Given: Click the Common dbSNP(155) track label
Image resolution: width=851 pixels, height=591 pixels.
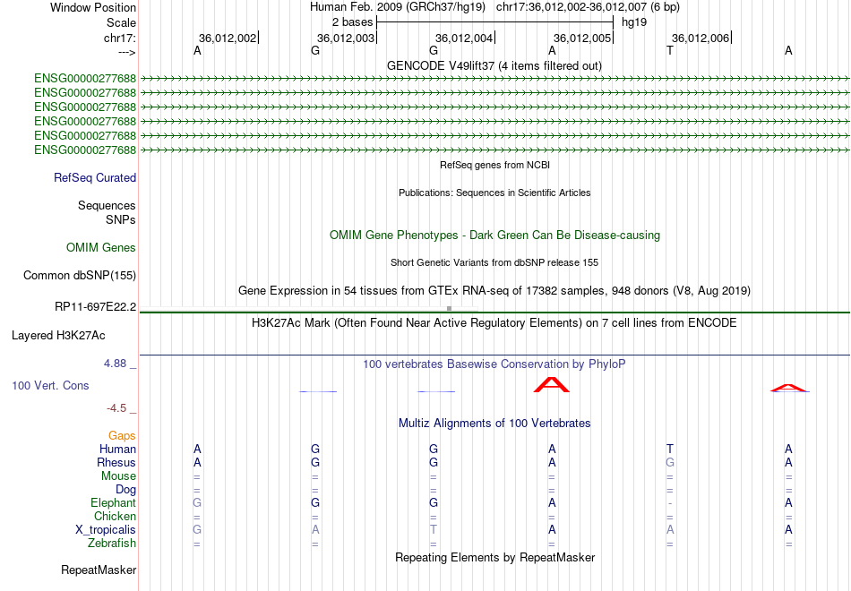Looking at the screenshot, I should [80, 275].
